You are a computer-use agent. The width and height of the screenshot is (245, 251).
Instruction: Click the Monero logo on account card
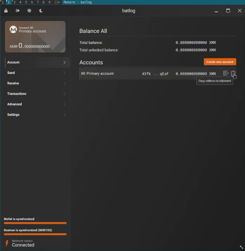coord(13,29)
